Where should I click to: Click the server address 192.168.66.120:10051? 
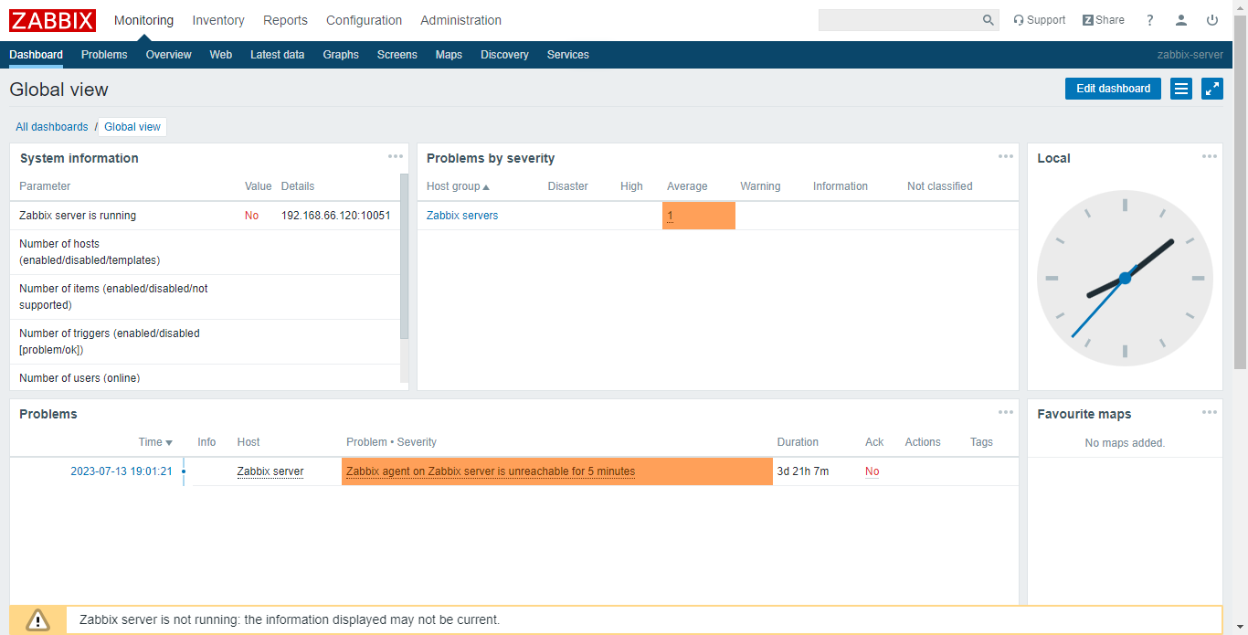[x=336, y=216]
